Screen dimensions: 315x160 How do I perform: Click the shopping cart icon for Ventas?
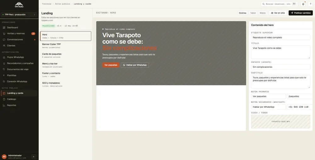coord(4,34)
